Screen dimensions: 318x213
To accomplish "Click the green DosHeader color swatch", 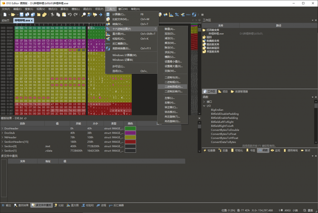I will (130, 128).
